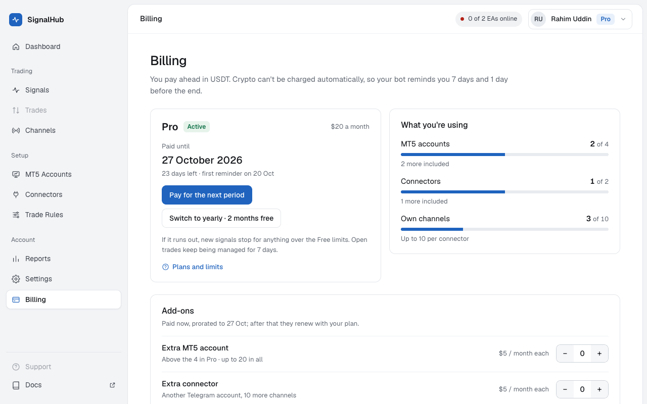The width and height of the screenshot is (647, 404).
Task: Increase Extra MT5 account quantity
Action: [x=599, y=353]
